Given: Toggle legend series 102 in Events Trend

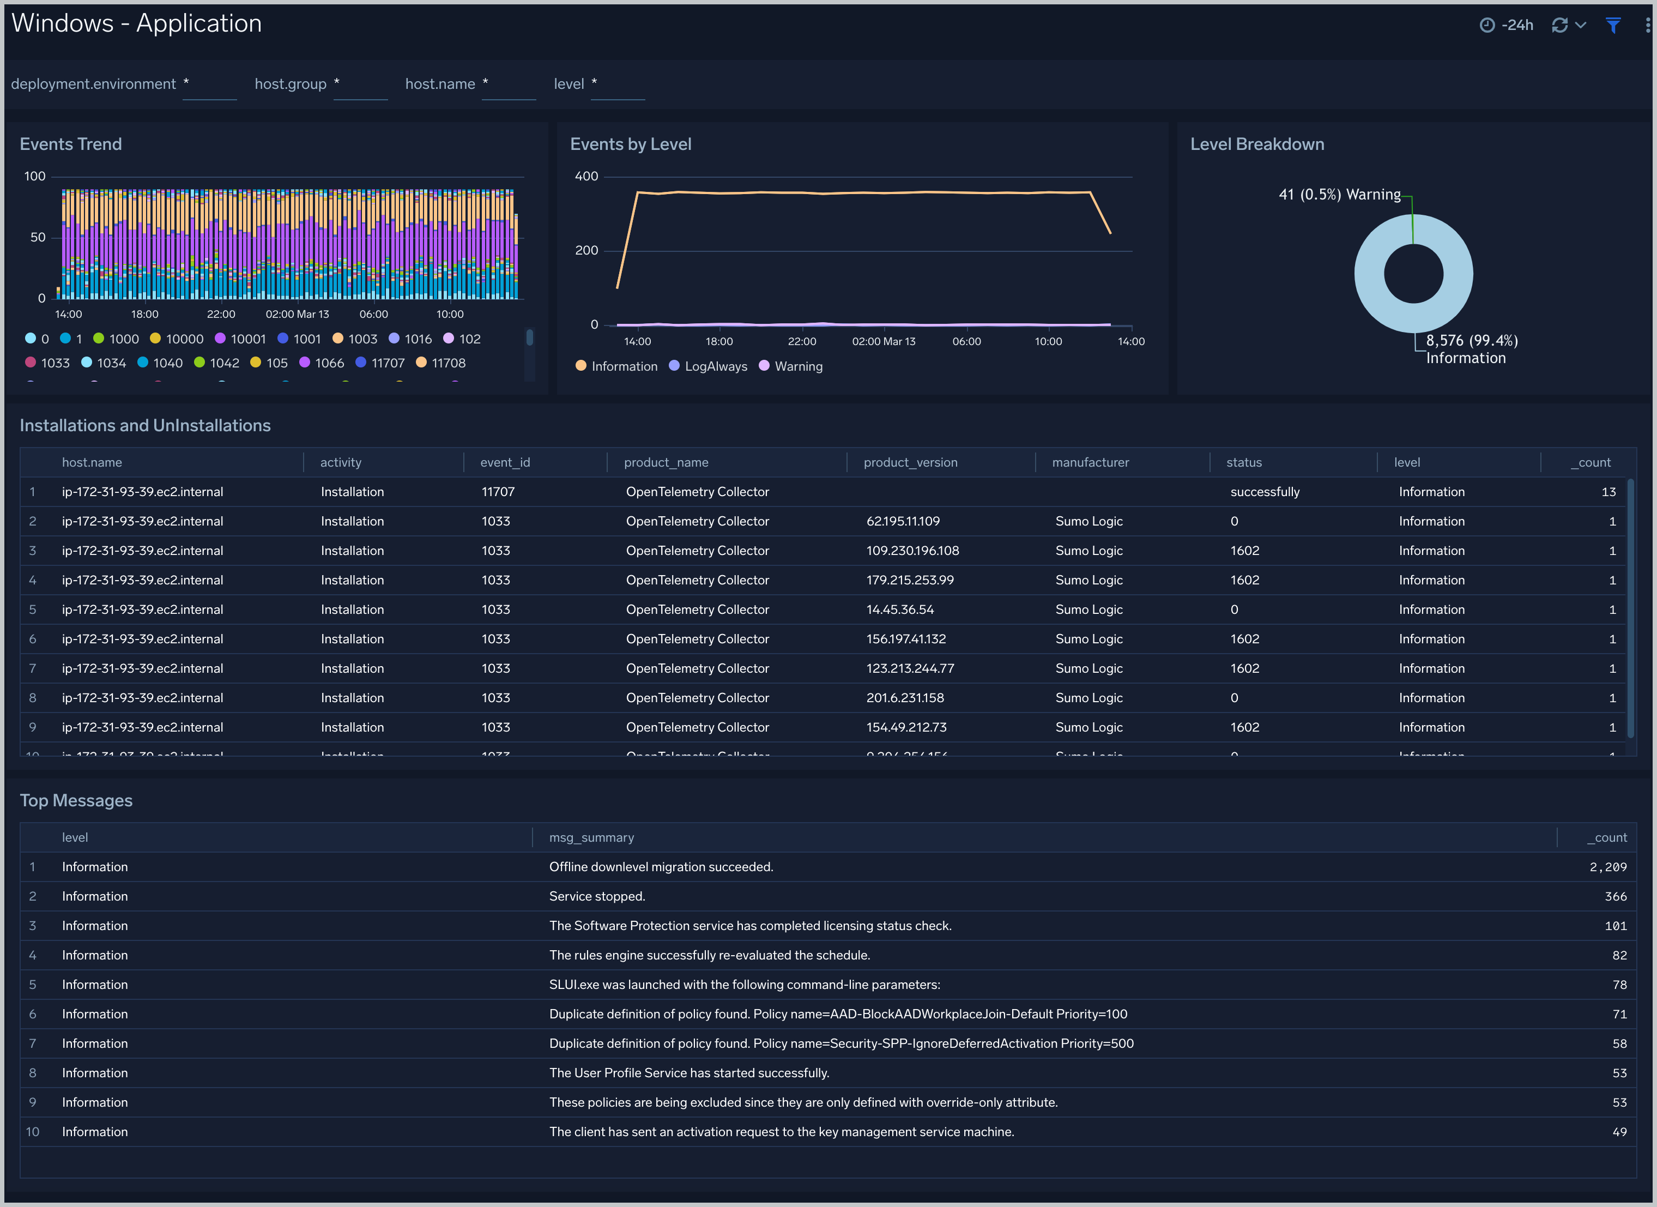Looking at the screenshot, I should click(x=462, y=339).
